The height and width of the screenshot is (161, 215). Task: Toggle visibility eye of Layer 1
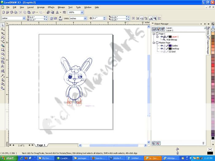(162, 37)
